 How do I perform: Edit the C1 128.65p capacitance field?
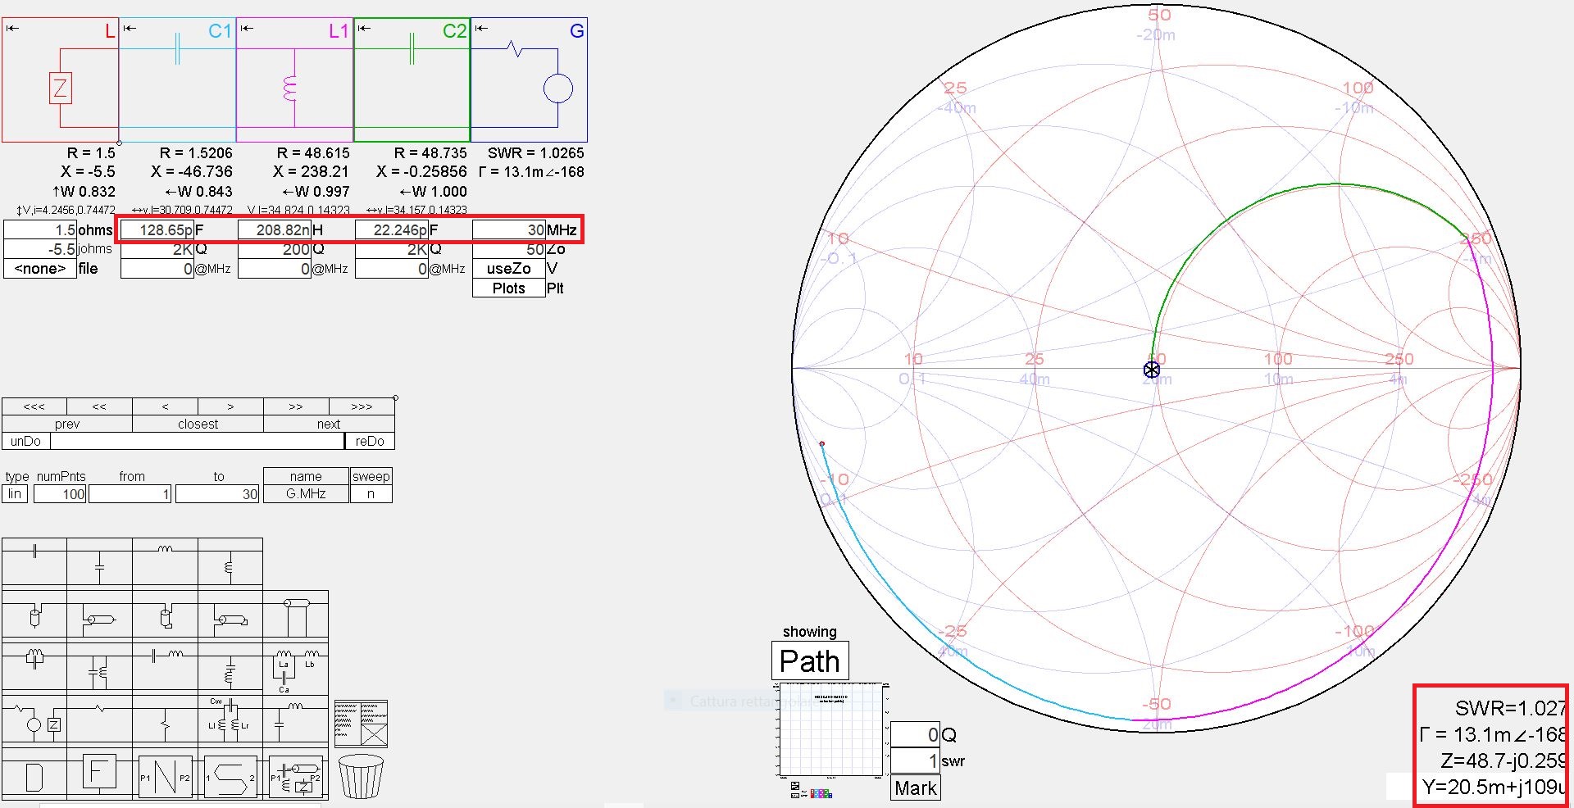pos(157,230)
